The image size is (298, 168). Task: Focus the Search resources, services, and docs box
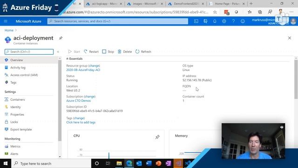pos(118,21)
